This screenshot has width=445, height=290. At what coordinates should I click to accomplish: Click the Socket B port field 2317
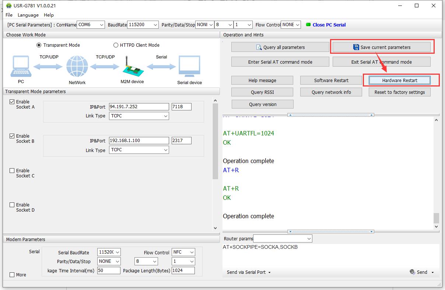click(182, 141)
